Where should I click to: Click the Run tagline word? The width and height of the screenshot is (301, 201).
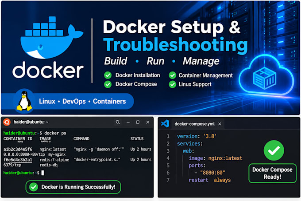155,61
